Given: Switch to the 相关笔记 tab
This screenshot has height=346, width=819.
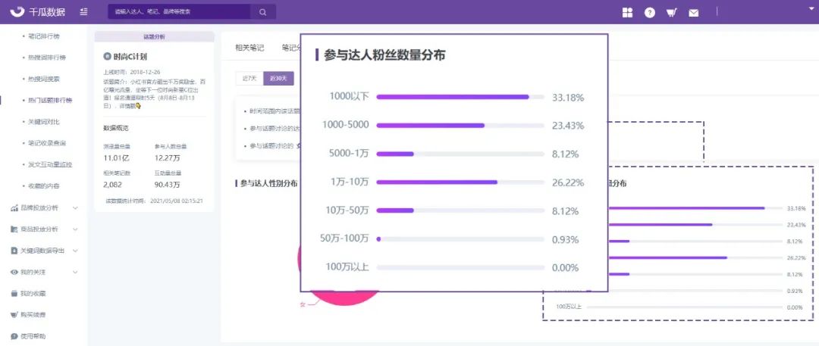Looking at the screenshot, I should click(x=249, y=48).
